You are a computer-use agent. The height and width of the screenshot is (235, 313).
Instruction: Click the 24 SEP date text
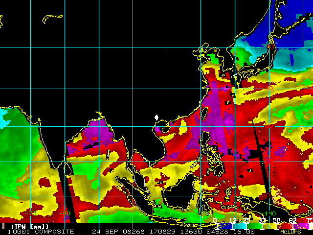100,231
